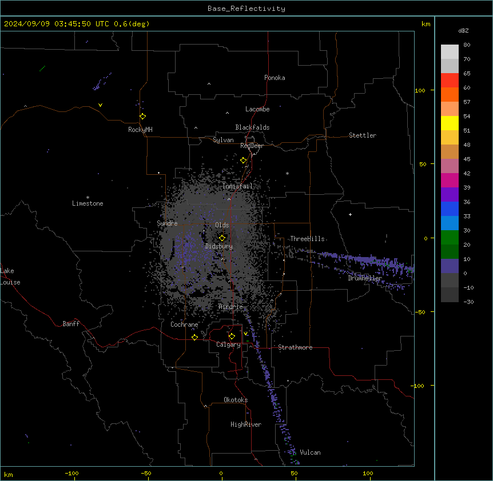Viewport: 493px width, 481px height.
Task: Click the Vulcan label
Action: pos(310,452)
